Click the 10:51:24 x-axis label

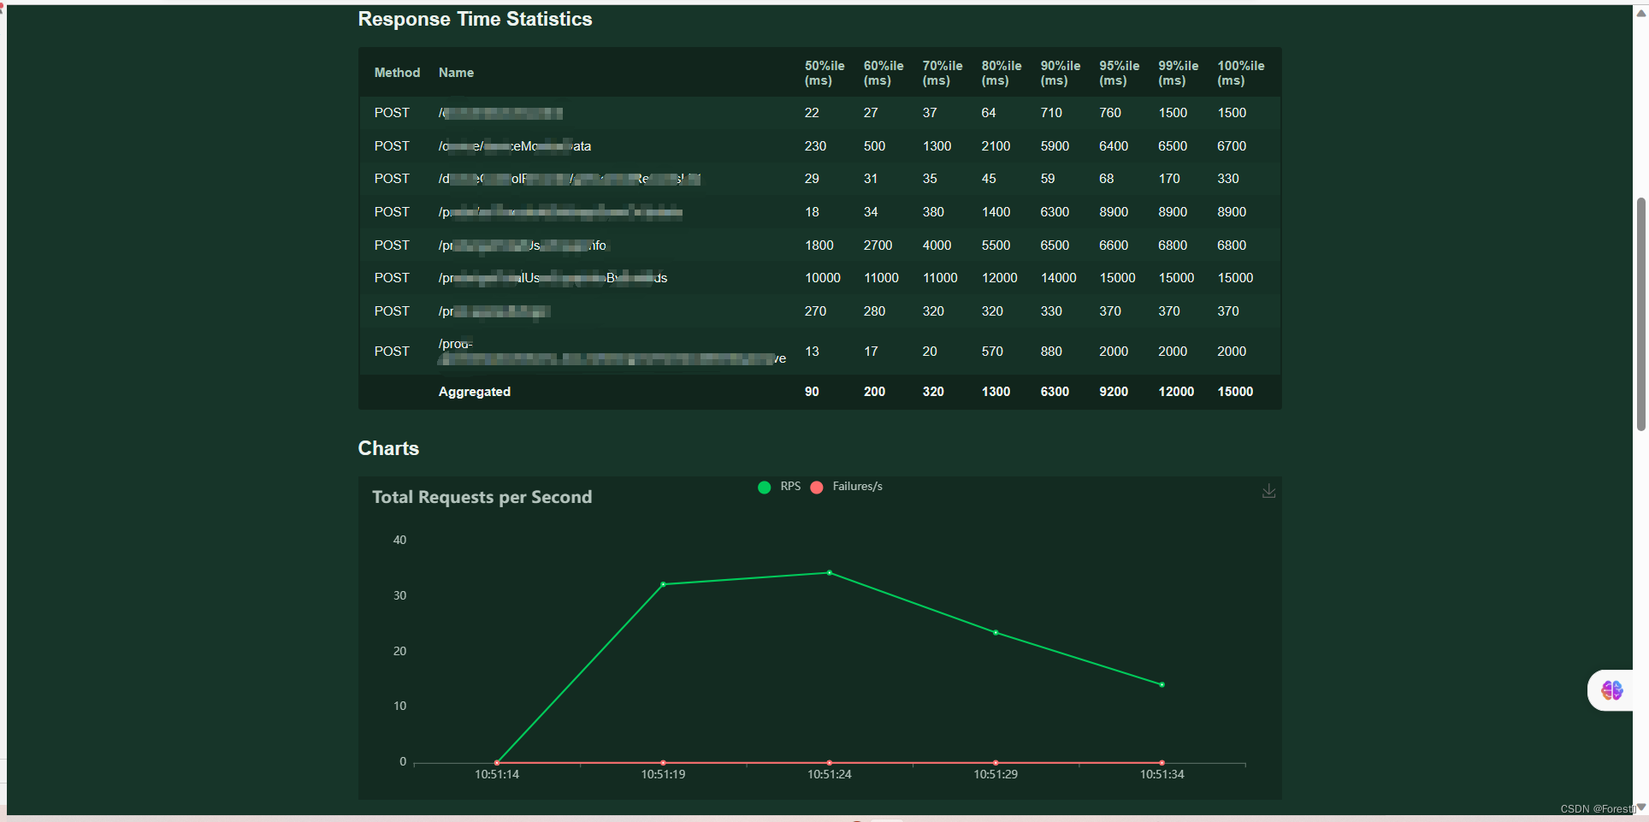click(x=830, y=775)
